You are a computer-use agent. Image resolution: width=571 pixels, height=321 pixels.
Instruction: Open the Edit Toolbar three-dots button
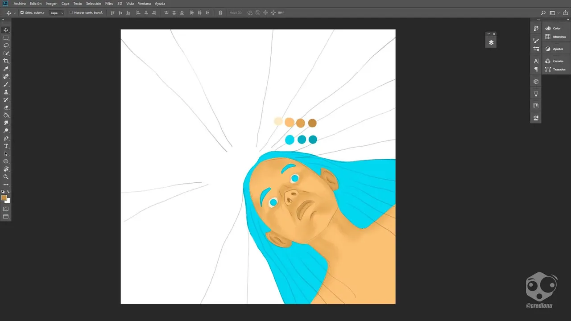[6, 185]
